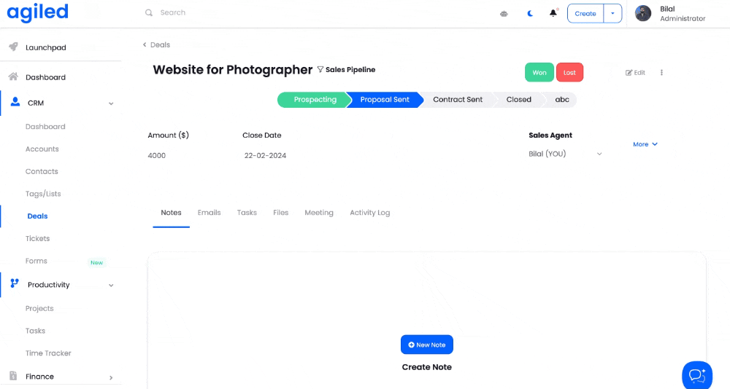The image size is (730, 389).
Task: Select the Contract Sent pipeline stage
Action: 458,100
